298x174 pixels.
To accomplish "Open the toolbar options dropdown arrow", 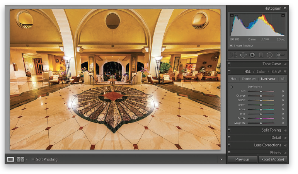I will point(221,159).
